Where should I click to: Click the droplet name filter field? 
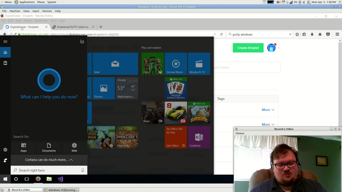(247, 67)
